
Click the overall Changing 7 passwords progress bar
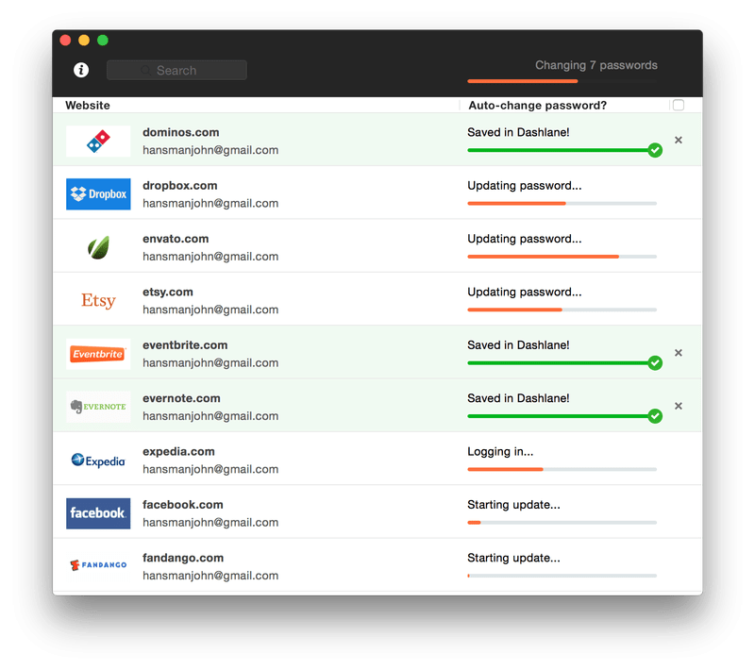click(562, 81)
